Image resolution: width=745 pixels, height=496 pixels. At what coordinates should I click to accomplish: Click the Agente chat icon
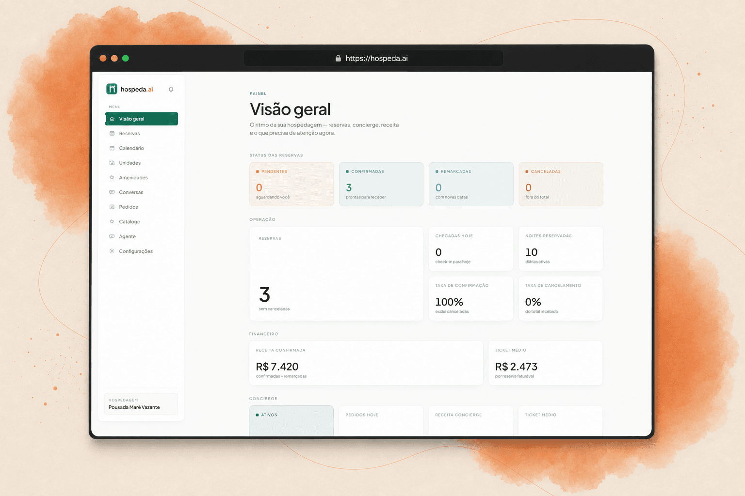(x=112, y=236)
